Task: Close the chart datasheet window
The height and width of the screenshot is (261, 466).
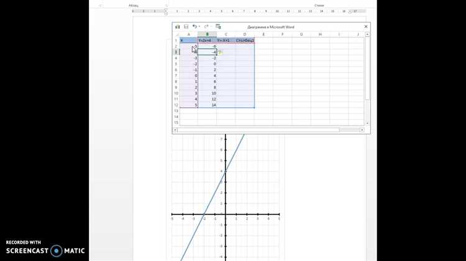Action: (x=366, y=27)
